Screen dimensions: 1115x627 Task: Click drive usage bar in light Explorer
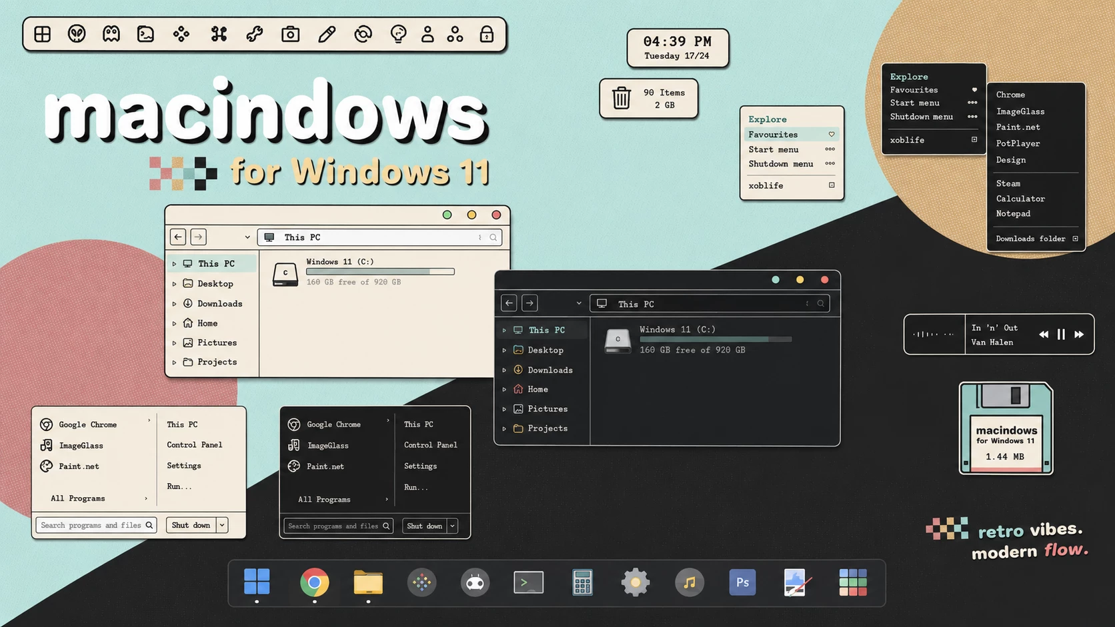[380, 272]
